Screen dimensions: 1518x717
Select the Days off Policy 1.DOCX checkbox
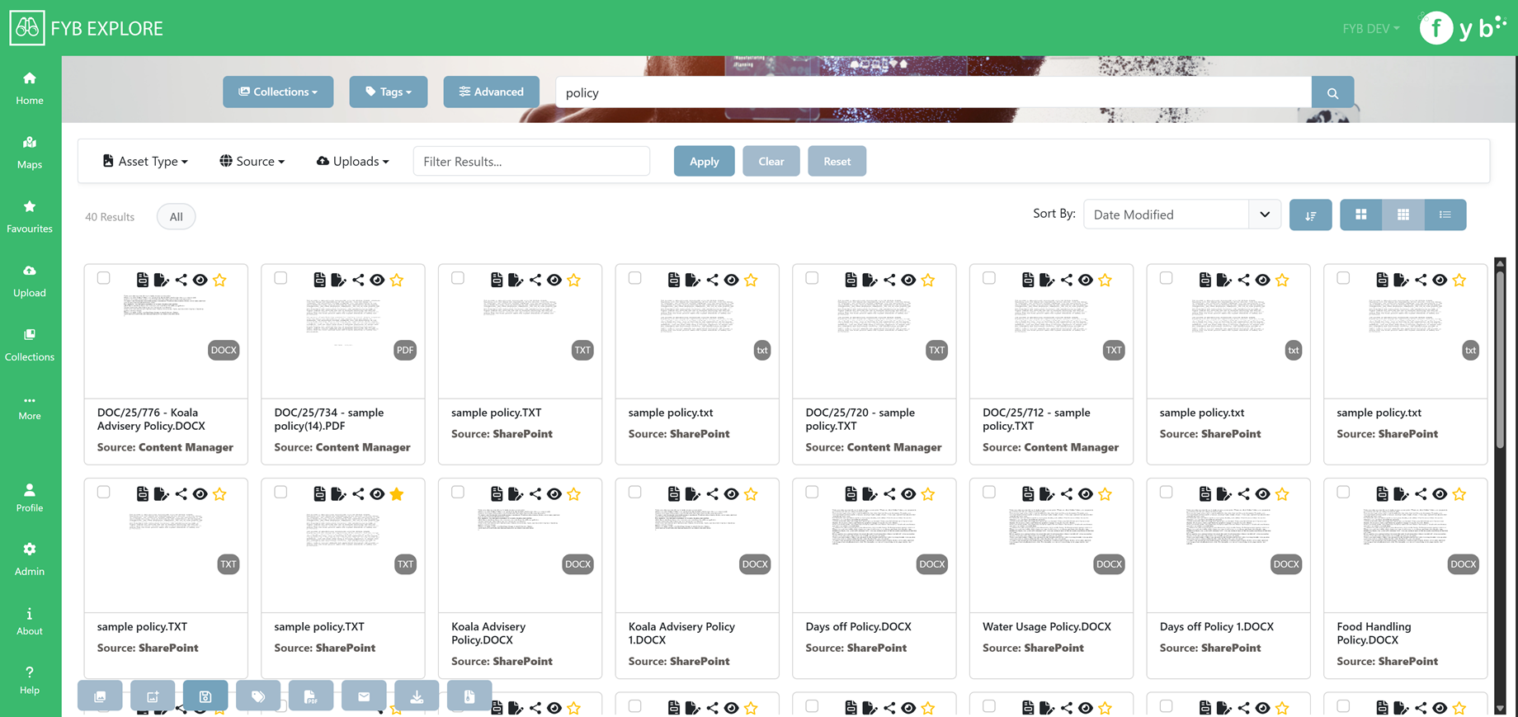(1166, 493)
